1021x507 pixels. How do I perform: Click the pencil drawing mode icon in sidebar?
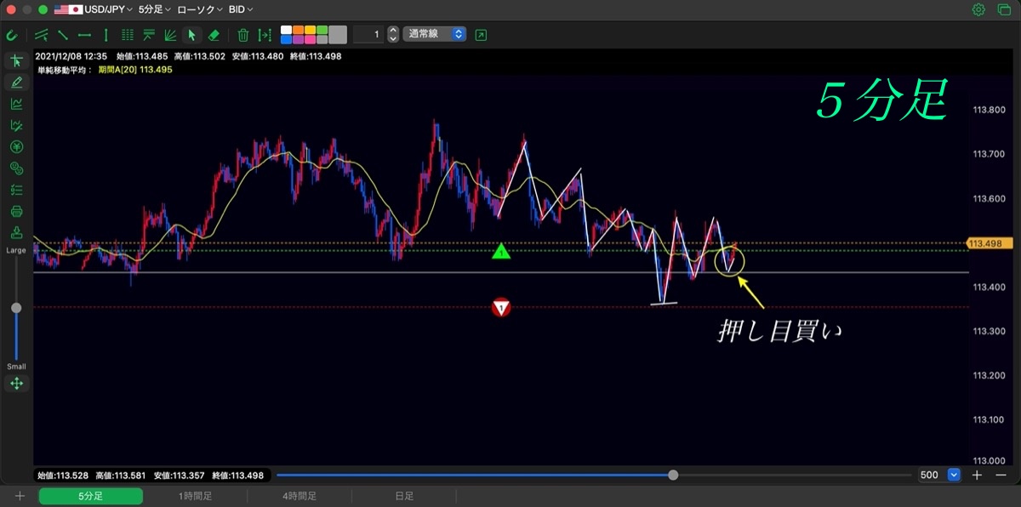click(x=16, y=83)
